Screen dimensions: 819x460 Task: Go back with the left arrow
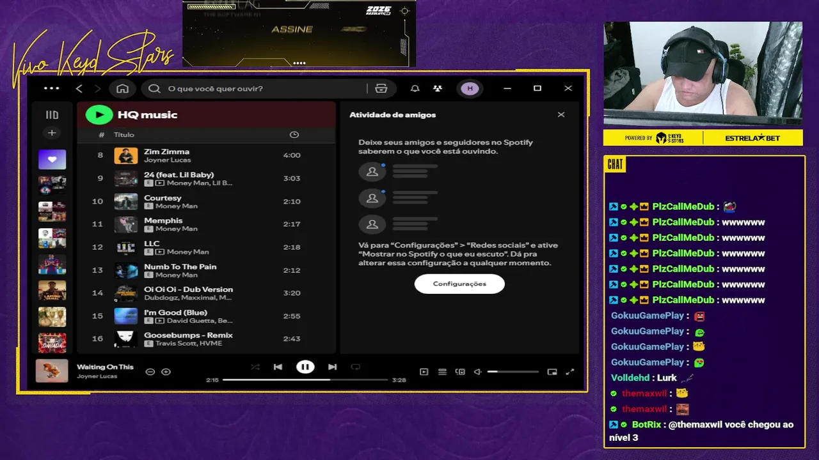79,88
